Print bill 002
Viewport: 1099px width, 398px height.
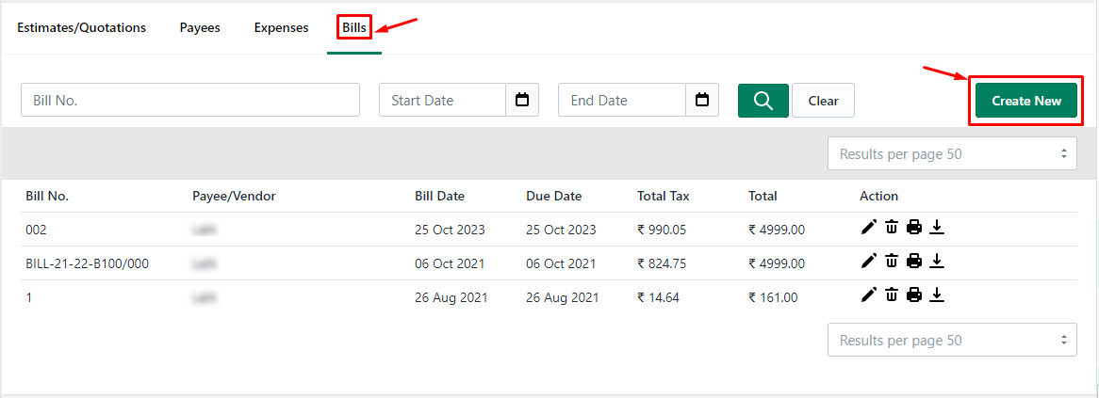tap(914, 227)
